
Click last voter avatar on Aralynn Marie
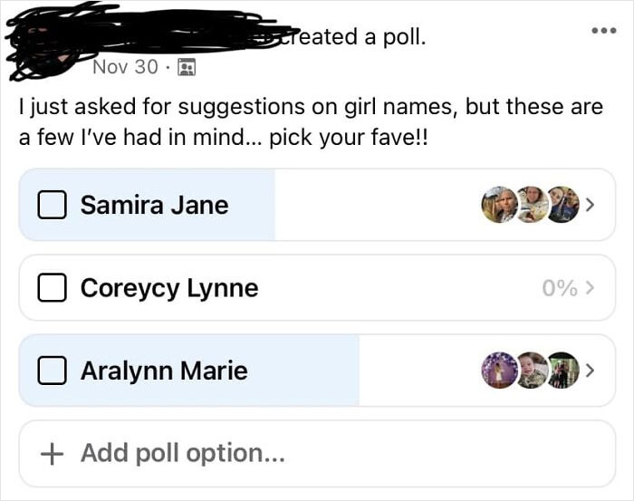coord(562,371)
